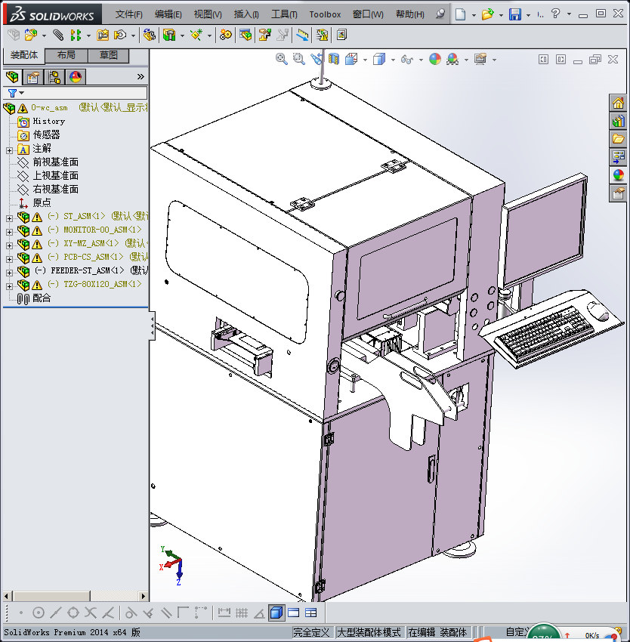The width and height of the screenshot is (630, 642).
Task: Open the 工具(T) menu
Action: 284,14
